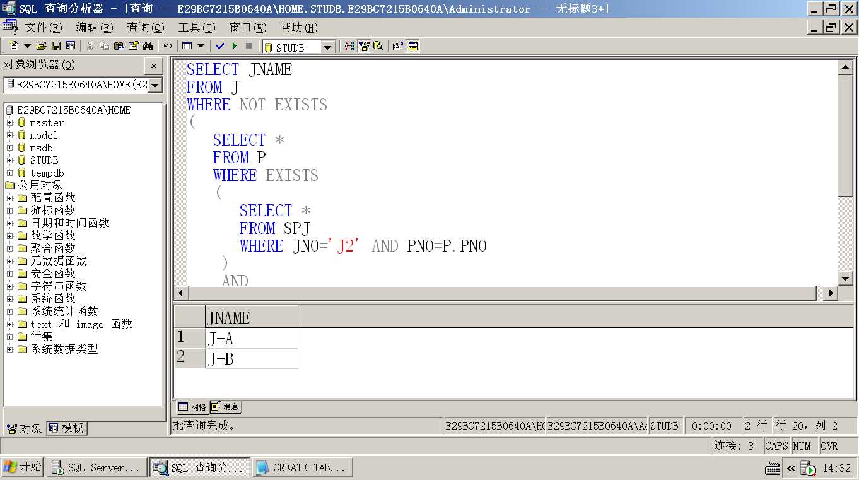Expand the 配置函数 folder
The width and height of the screenshot is (859, 480).
coord(9,198)
